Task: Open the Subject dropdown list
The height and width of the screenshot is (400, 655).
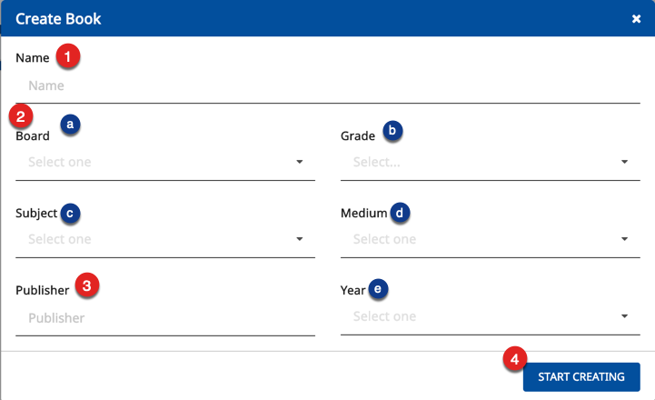Action: coord(164,239)
